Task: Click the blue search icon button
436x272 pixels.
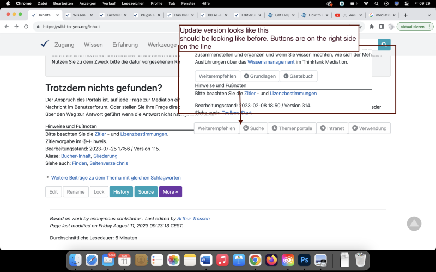Action: click(384, 45)
